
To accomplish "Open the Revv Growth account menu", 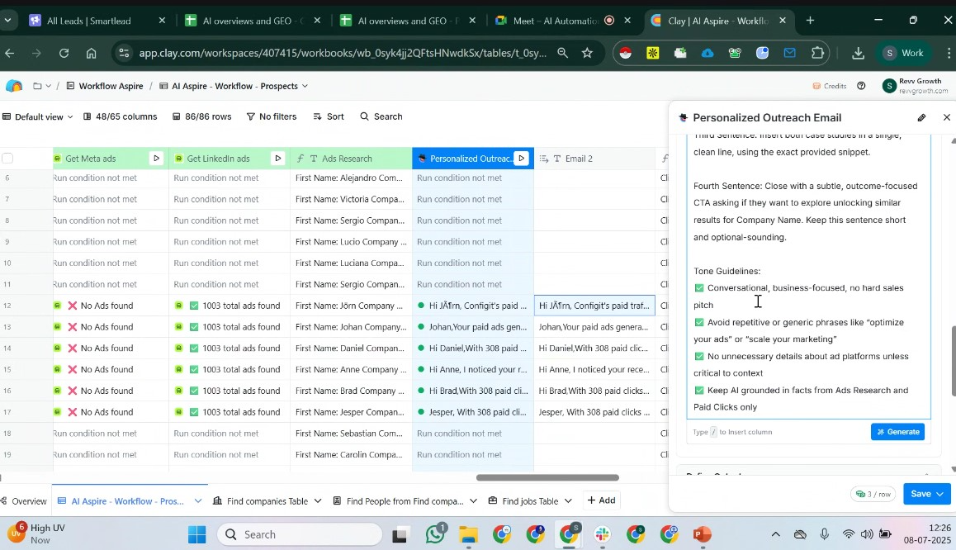I will pos(916,86).
